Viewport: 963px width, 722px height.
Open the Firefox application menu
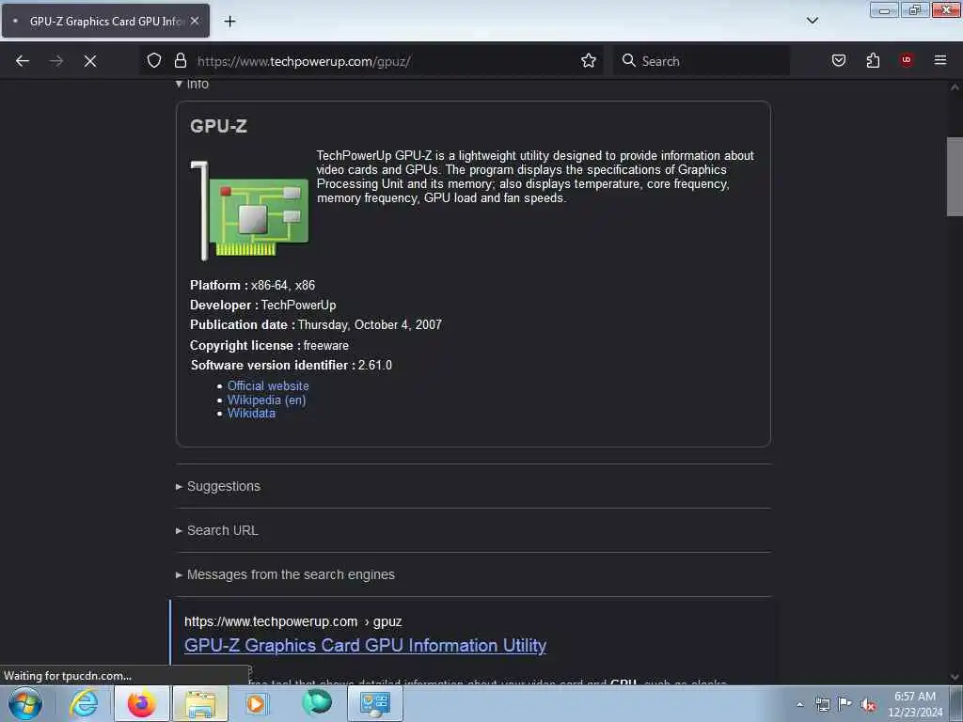pos(939,60)
